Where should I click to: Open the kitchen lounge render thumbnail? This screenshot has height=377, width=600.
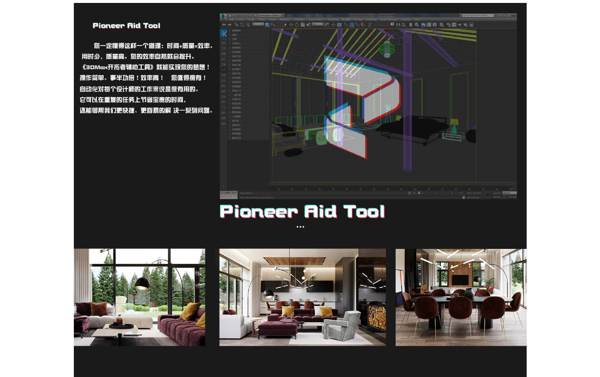[x=303, y=297]
